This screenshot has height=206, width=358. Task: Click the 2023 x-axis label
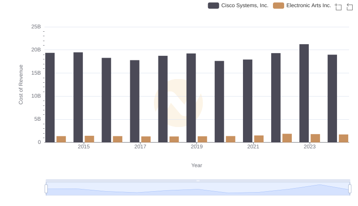(x=309, y=147)
